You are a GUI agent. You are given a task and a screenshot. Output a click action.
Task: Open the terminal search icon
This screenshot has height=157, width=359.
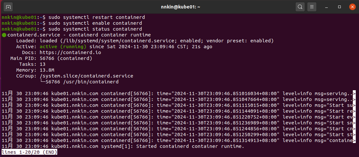pos(300,7)
